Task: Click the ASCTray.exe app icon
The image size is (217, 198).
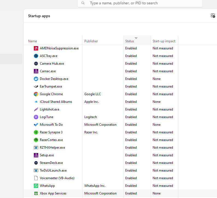Action: (x=36, y=56)
